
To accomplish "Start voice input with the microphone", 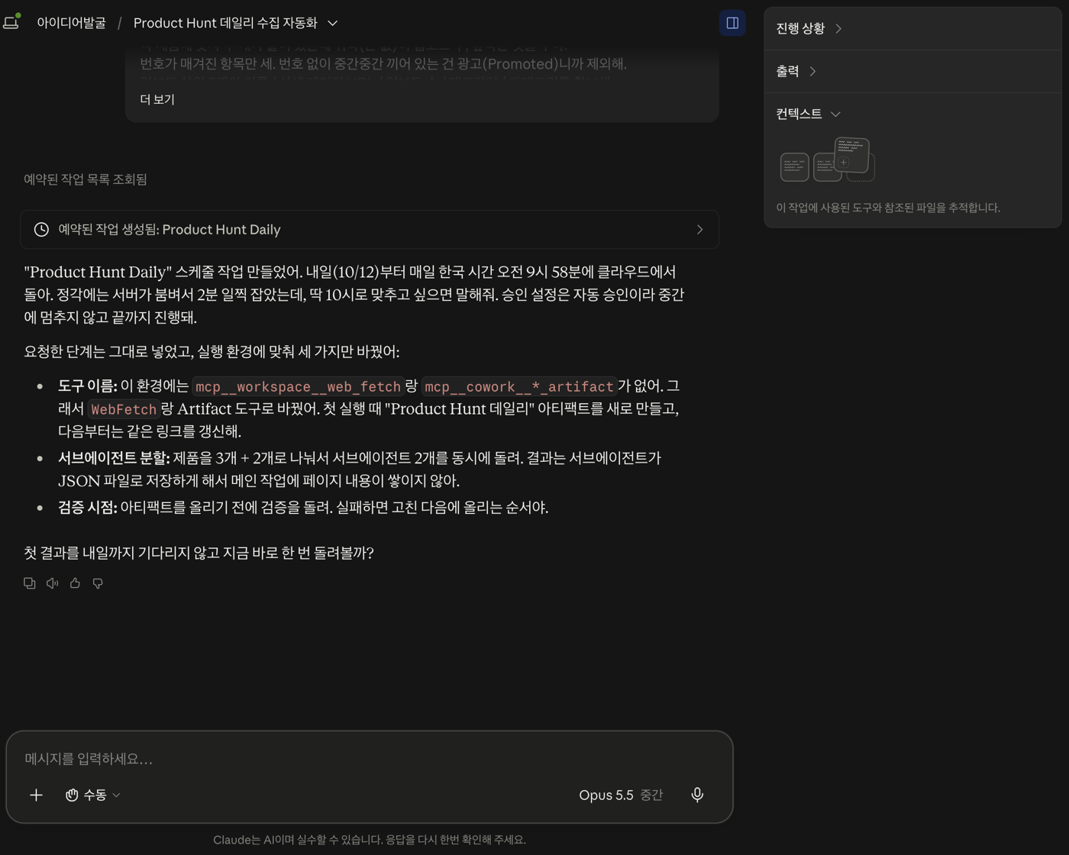I will point(697,795).
